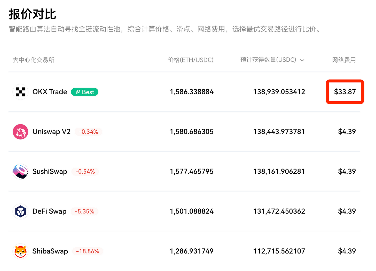
Task: Click the OKX Trade logo icon
Action: point(20,92)
